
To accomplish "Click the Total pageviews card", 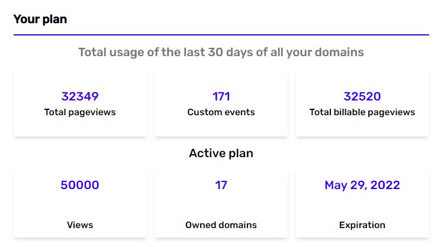I will coord(80,104).
